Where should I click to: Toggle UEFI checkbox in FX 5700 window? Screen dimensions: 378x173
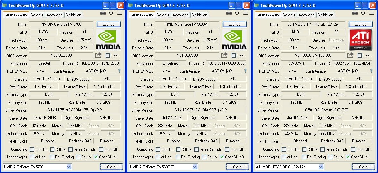click(107, 55)
